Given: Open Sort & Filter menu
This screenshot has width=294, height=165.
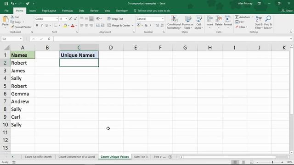Looking at the screenshot, I should click(259, 22).
